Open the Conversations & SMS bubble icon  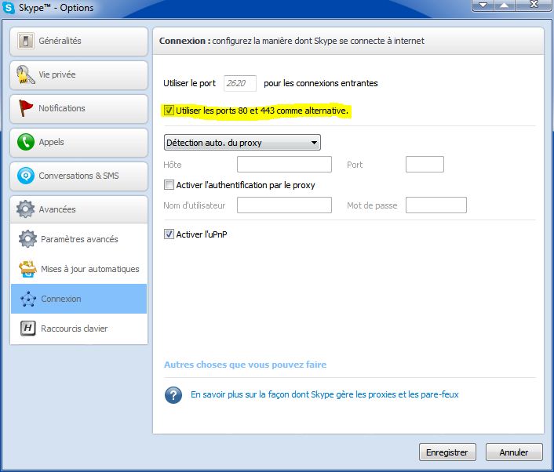coord(26,176)
